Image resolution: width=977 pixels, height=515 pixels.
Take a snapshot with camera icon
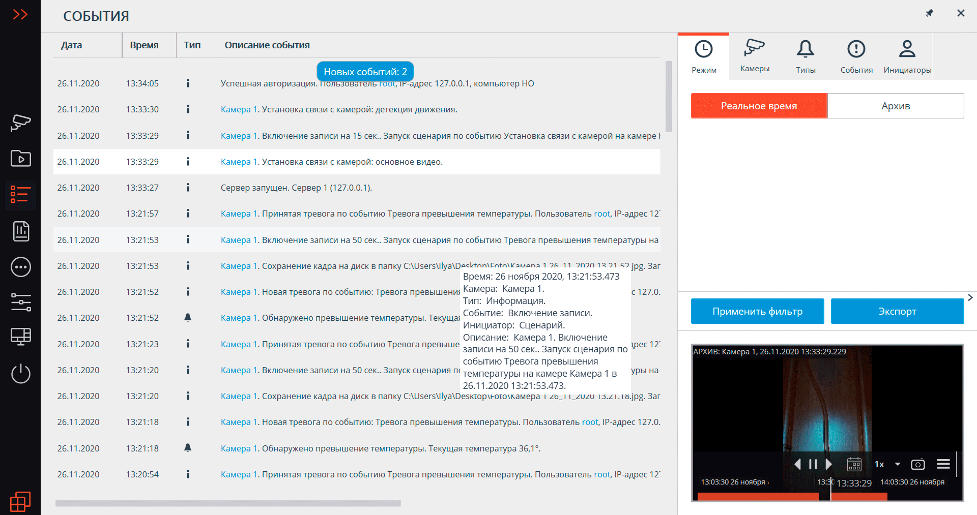(x=918, y=464)
